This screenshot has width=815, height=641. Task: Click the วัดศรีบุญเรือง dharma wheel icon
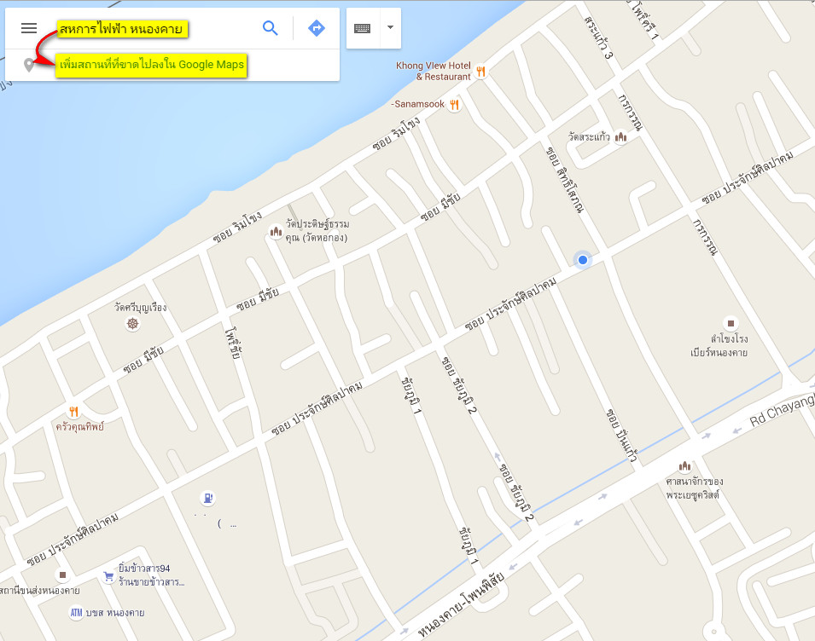133,324
